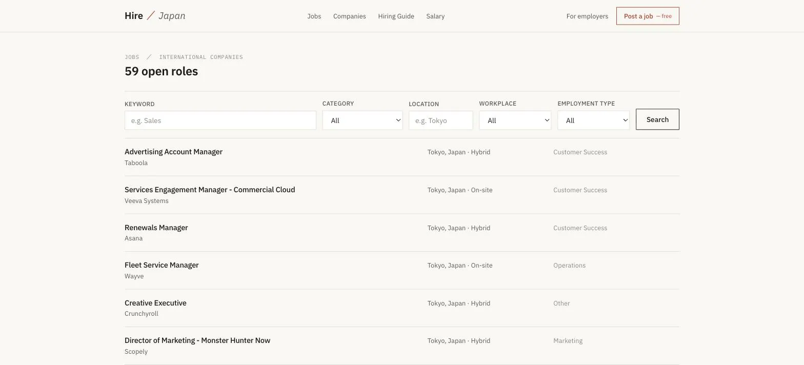The height and width of the screenshot is (365, 804).
Task: Click Tokyo, Japan · On-site on Wayve row
Action: (460, 266)
